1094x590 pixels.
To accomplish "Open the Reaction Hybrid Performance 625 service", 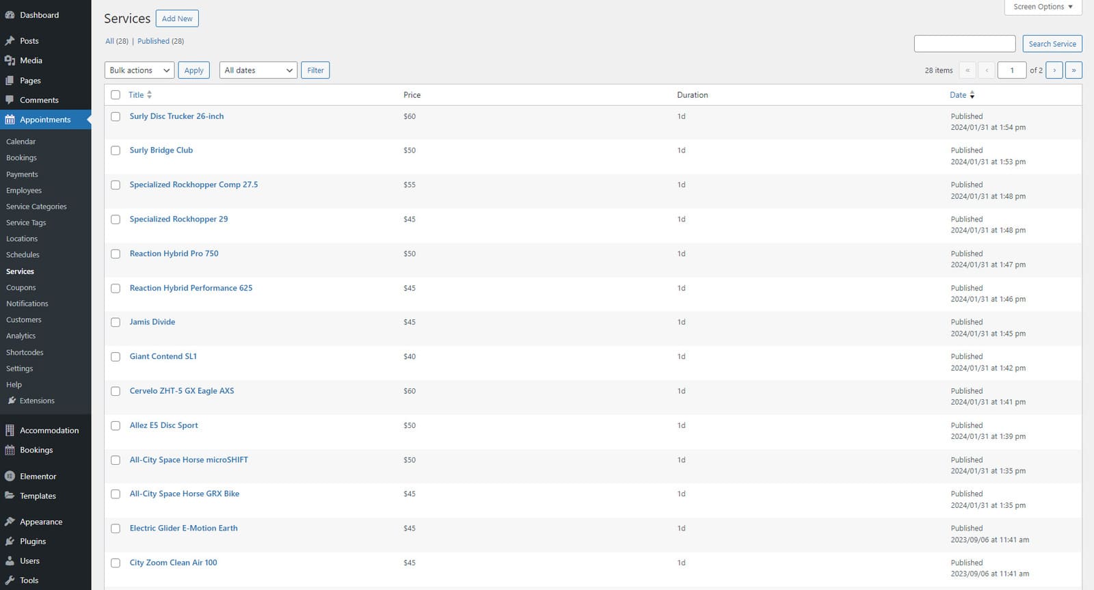I will (191, 289).
